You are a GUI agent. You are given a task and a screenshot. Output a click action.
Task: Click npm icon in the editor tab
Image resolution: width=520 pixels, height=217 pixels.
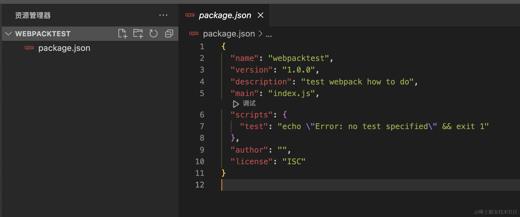[190, 15]
